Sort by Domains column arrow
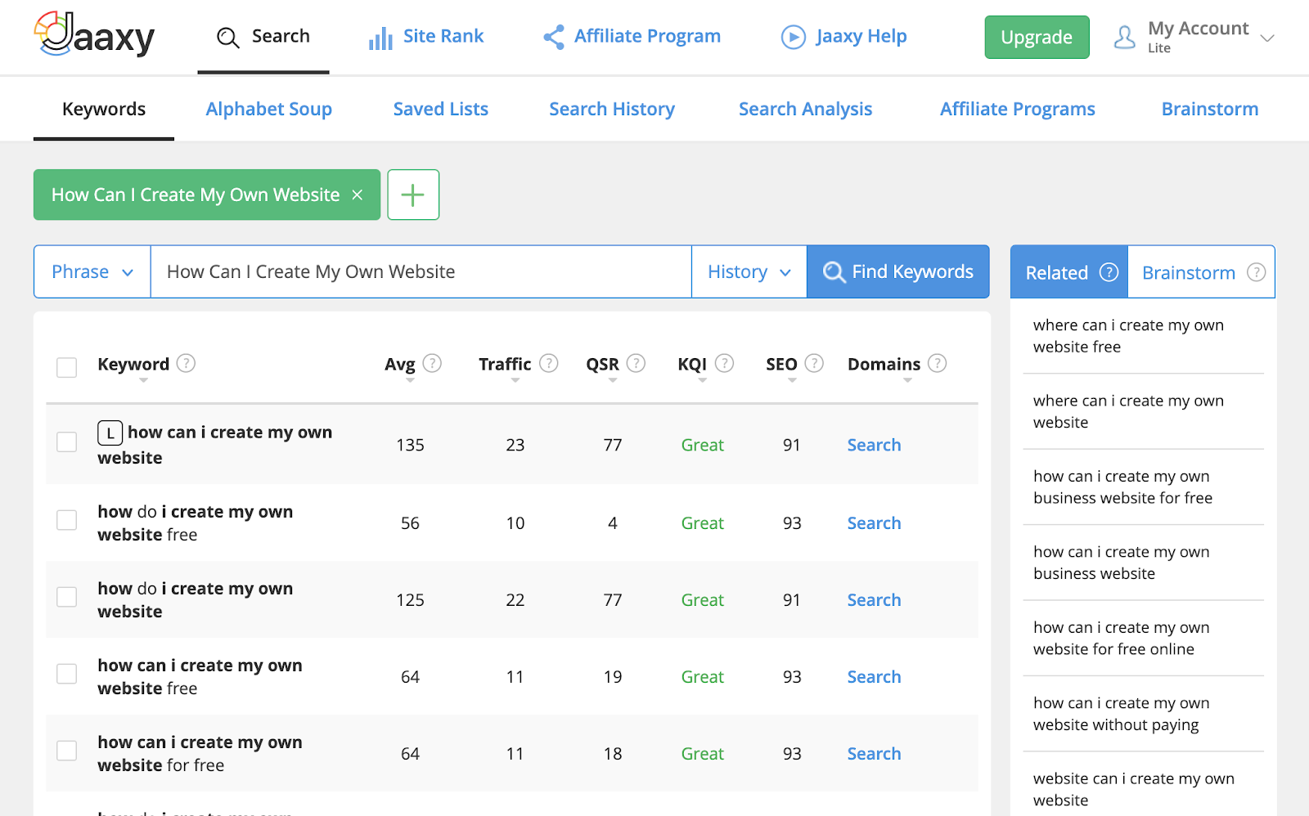The width and height of the screenshot is (1309, 816). 907,380
